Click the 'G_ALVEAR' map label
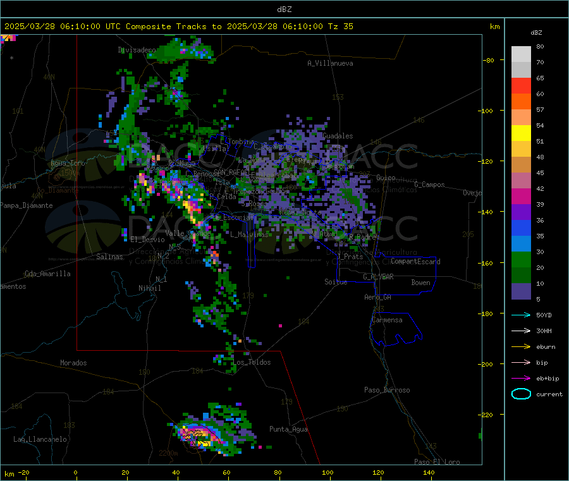Screen dimensions: 569x481 pos(378,277)
